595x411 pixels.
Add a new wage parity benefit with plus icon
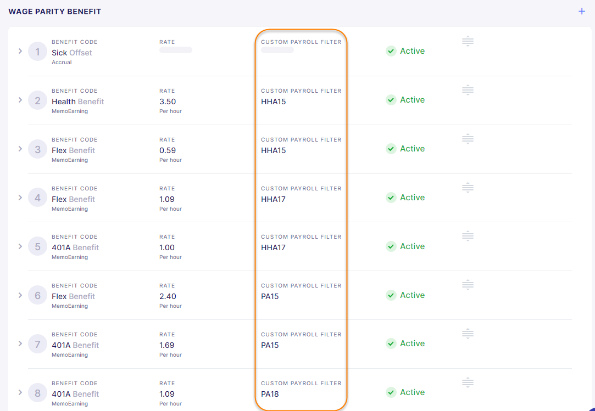pos(582,12)
